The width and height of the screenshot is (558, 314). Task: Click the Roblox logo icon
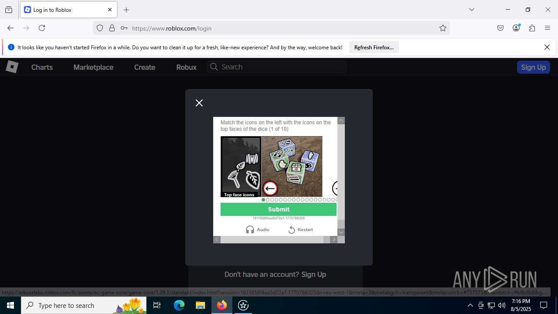pyautogui.click(x=12, y=67)
